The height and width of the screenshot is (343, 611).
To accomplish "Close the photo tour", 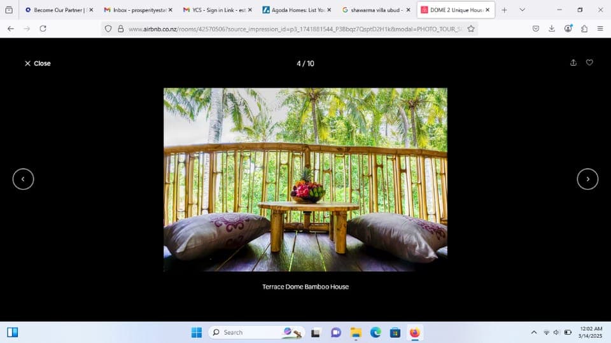I will [x=38, y=64].
